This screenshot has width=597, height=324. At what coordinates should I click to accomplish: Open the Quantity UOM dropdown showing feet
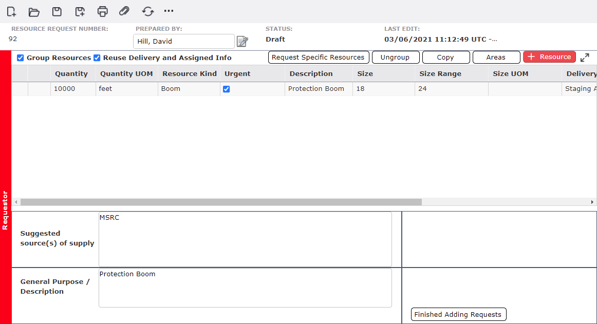tap(126, 88)
